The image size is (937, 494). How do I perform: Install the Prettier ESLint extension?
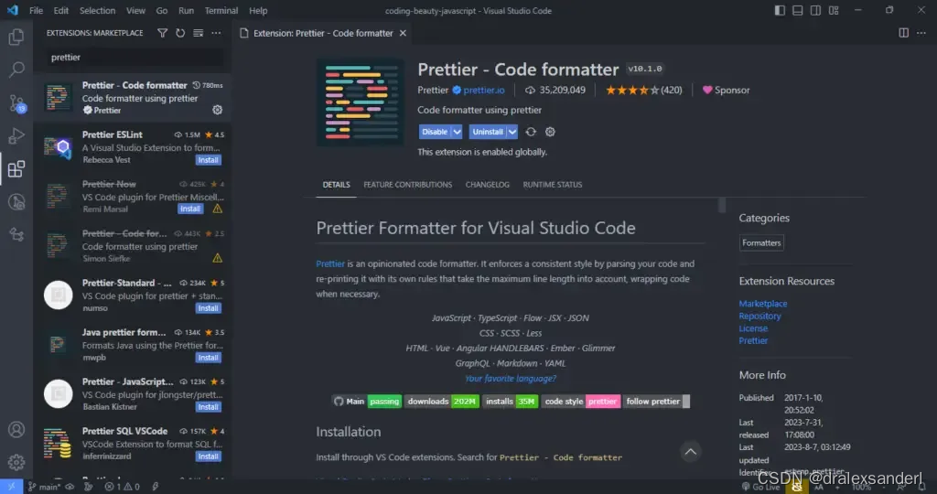pos(208,160)
